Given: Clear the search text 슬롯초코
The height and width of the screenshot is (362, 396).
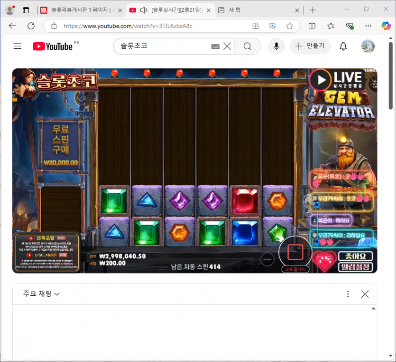Looking at the screenshot, I should [227, 46].
